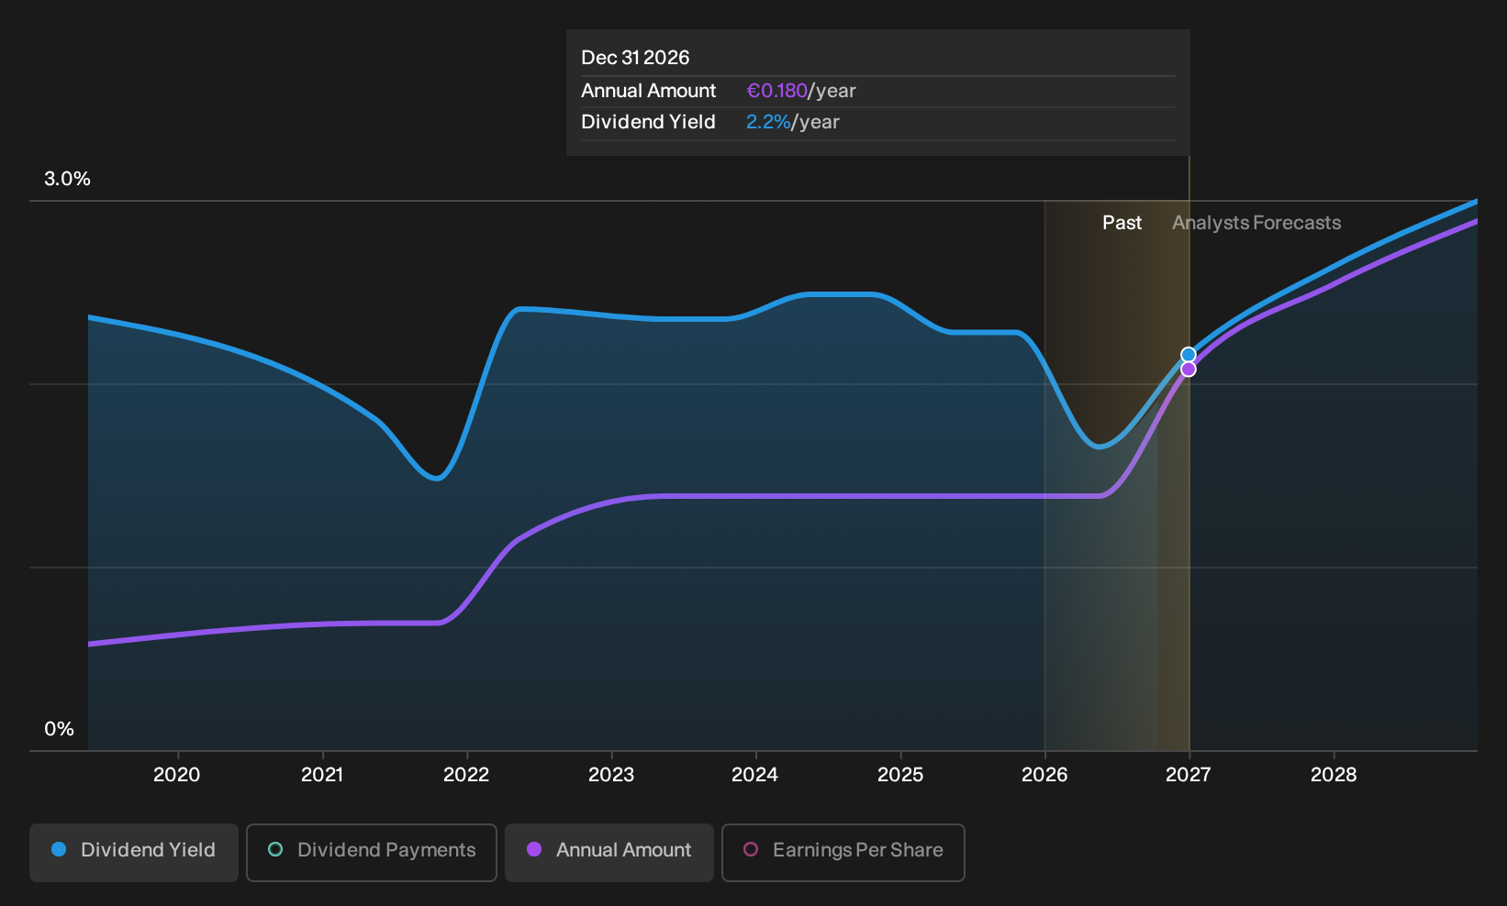This screenshot has height=906, width=1507.
Task: Click the blue Dividend Yield data point
Action: click(x=1189, y=355)
